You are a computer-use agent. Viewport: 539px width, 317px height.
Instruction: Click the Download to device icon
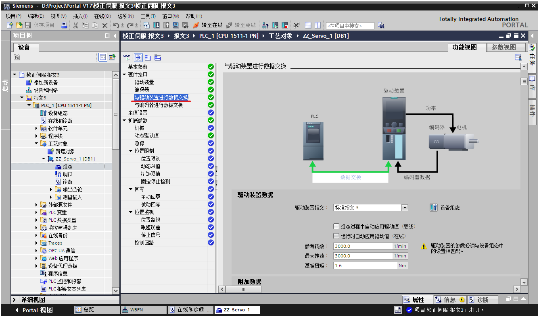tap(157, 25)
